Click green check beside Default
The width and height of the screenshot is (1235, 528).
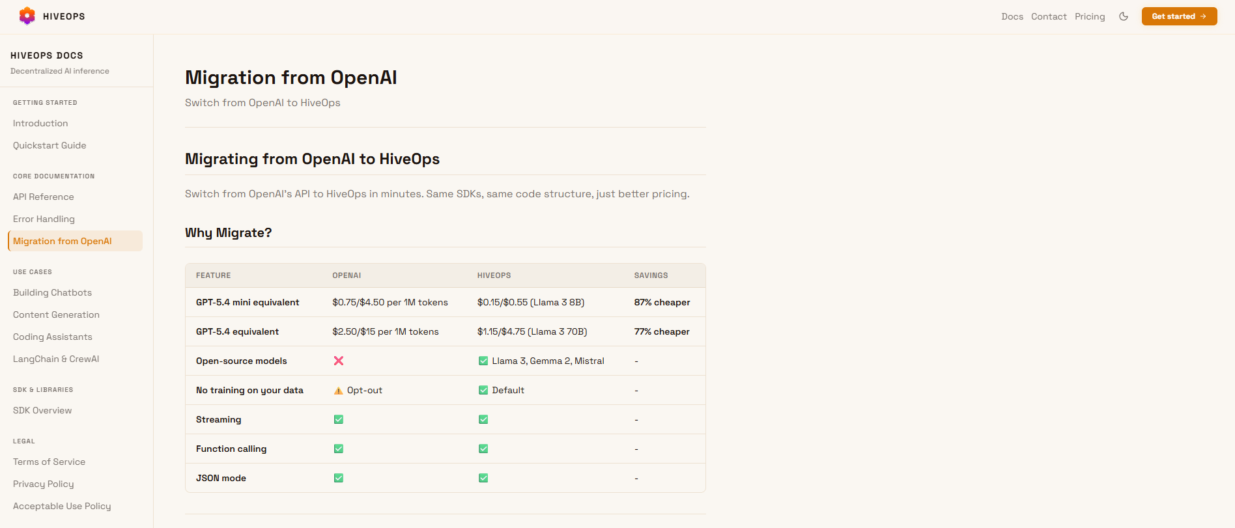click(483, 390)
